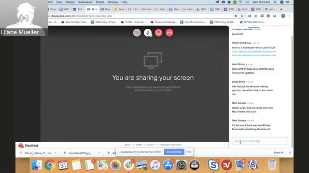Open Spotlight search in menu bar
Screen dimensions: 309x173
[x=275, y=2]
